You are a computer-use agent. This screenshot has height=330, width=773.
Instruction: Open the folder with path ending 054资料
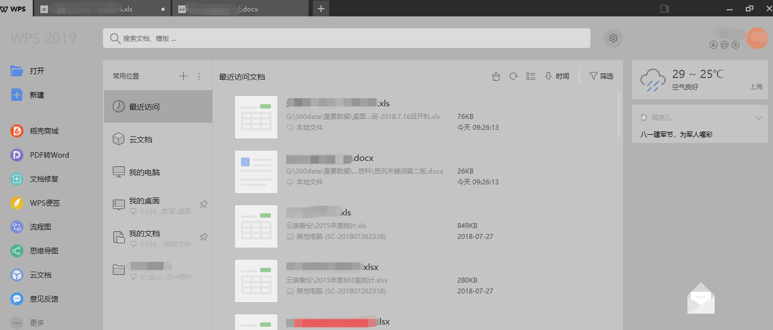coord(158,271)
